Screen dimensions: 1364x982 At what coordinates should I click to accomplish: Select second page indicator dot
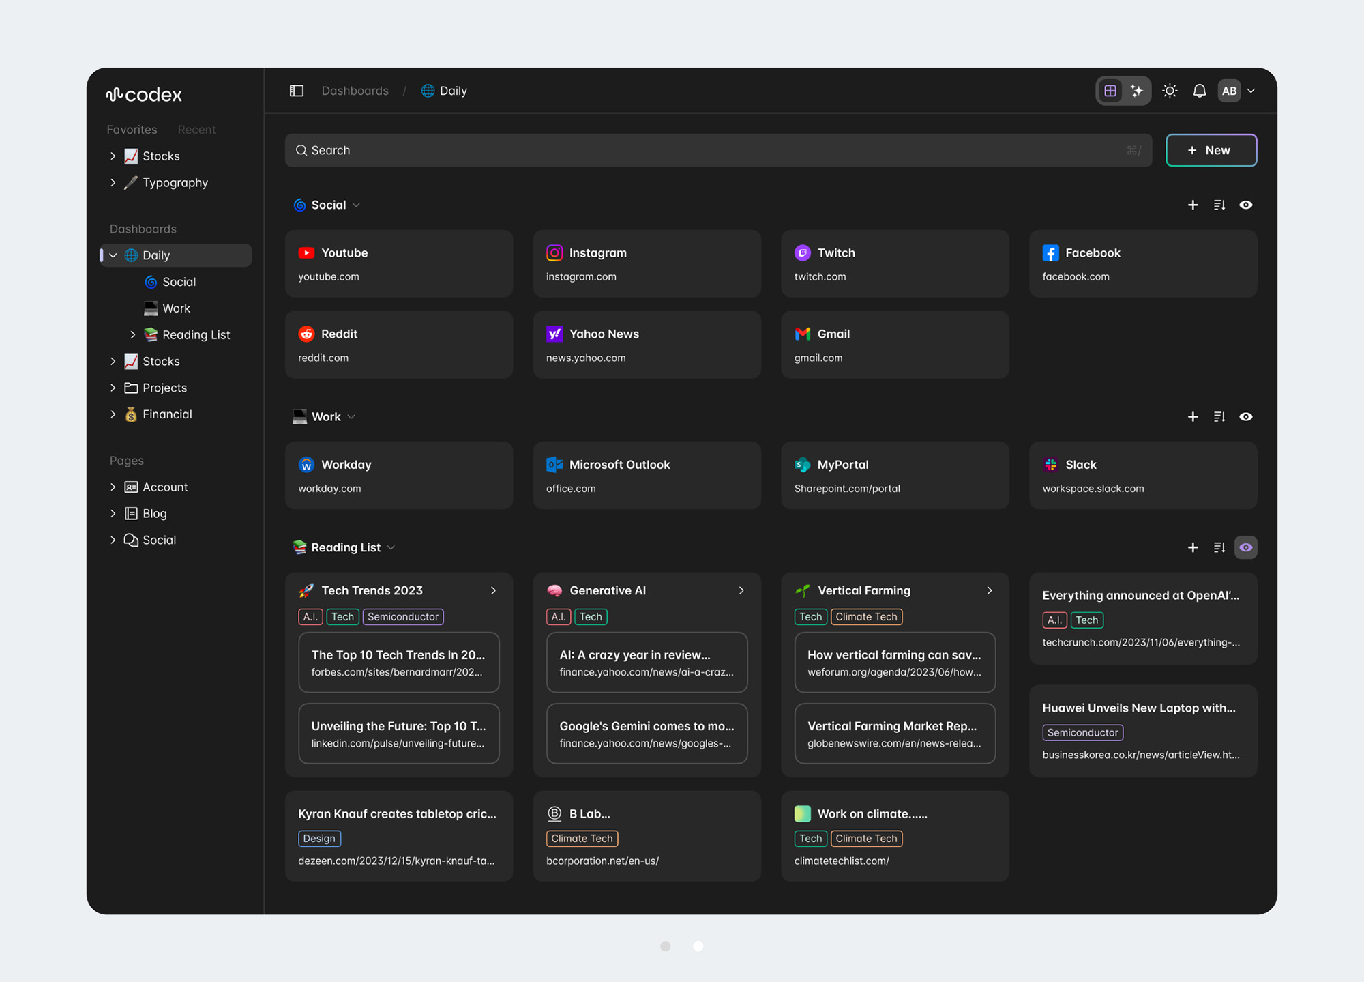(698, 946)
